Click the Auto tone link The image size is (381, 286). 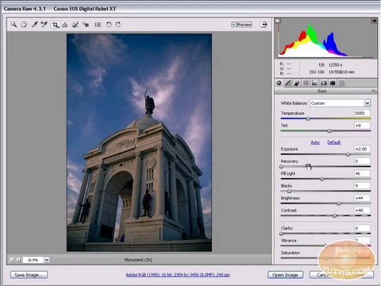(x=315, y=142)
